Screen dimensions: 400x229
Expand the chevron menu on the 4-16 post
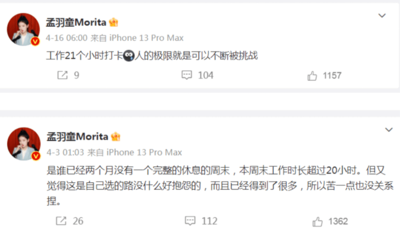382,16
